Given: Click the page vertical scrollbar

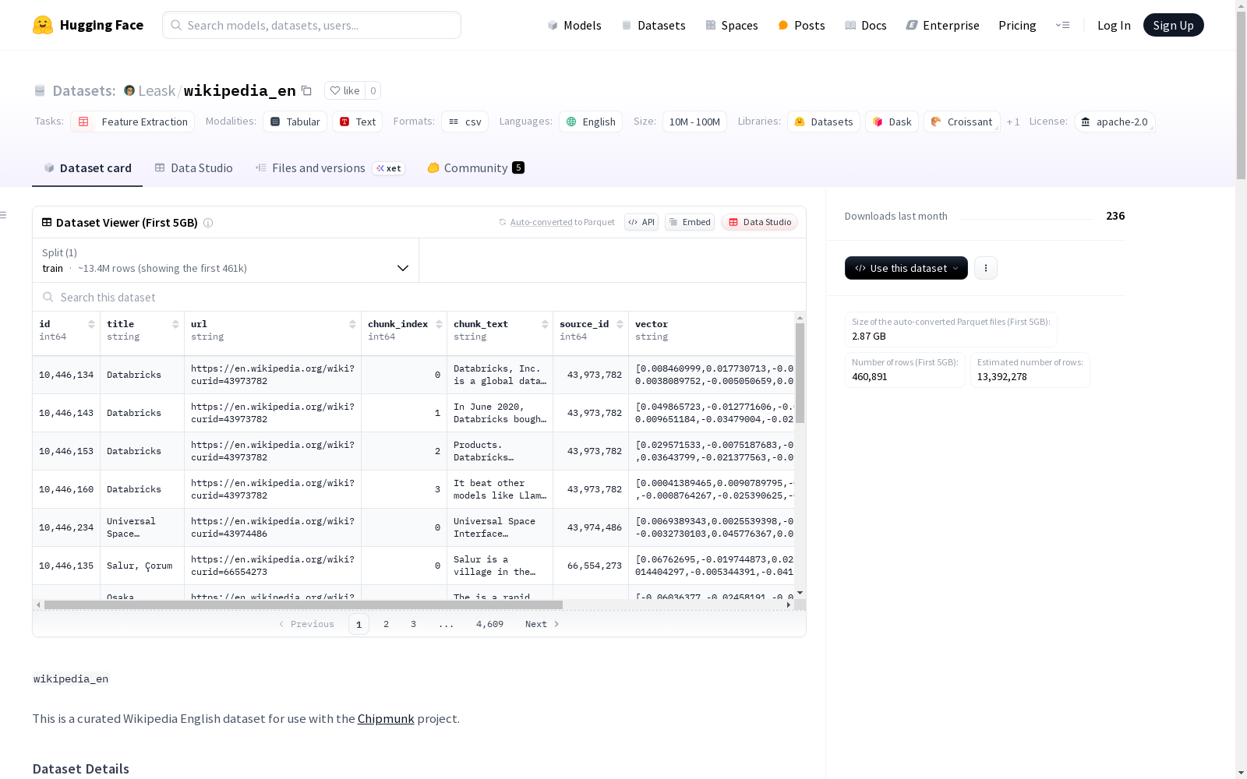Looking at the screenshot, I should click(1241, 93).
